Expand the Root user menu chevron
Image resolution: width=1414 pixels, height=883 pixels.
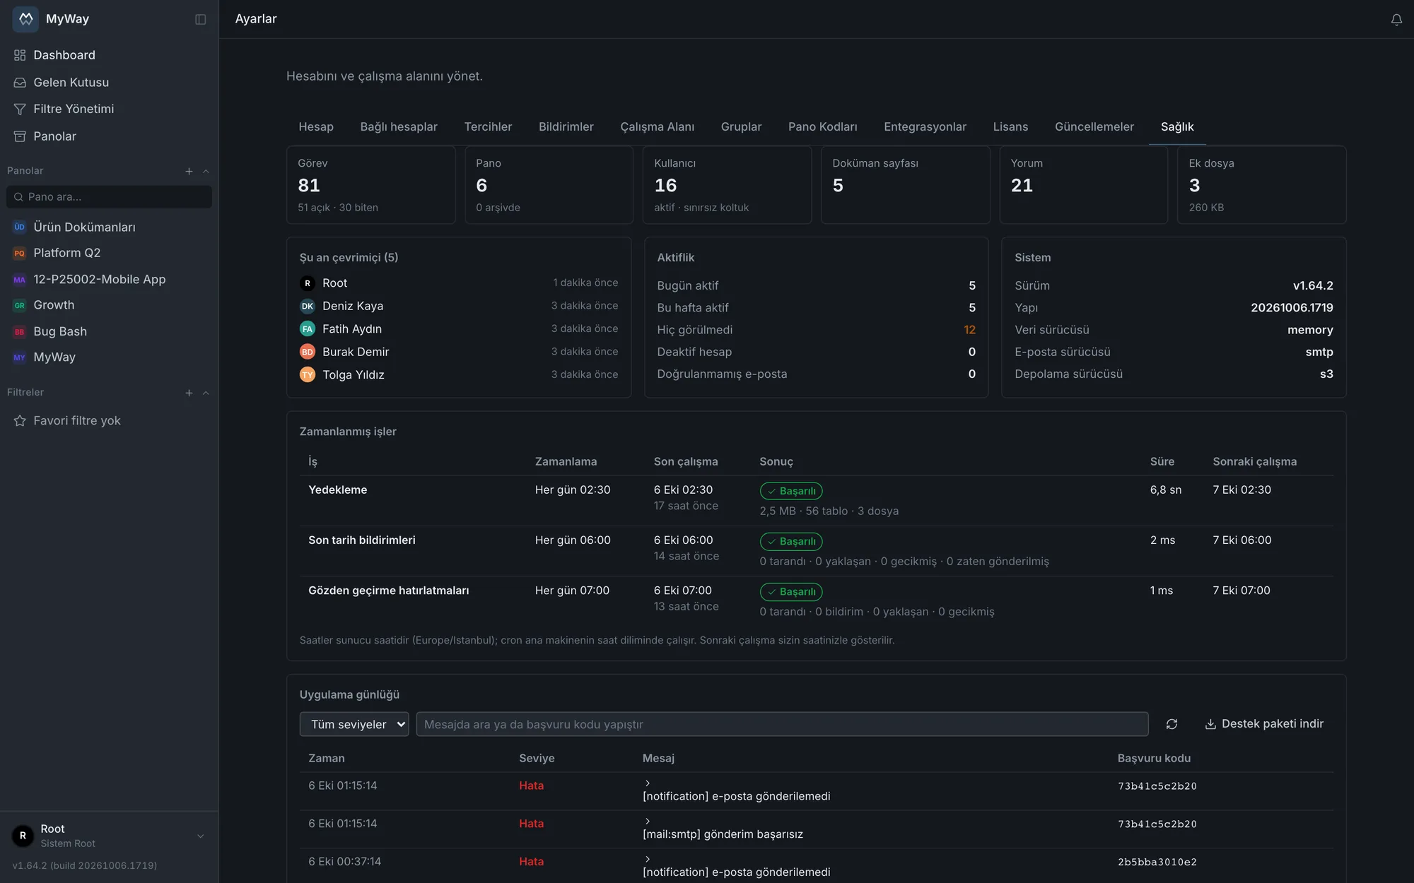pos(201,836)
